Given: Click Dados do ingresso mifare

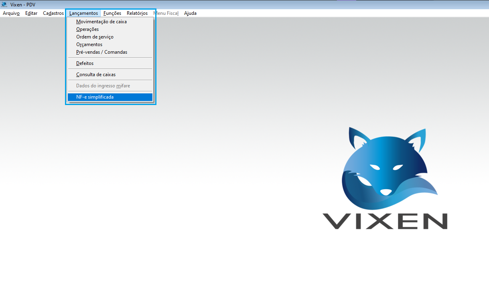Looking at the screenshot, I should click(103, 86).
